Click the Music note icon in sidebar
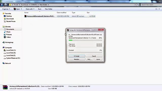The height and width of the screenshot is (91, 162). click(x=5, y=32)
